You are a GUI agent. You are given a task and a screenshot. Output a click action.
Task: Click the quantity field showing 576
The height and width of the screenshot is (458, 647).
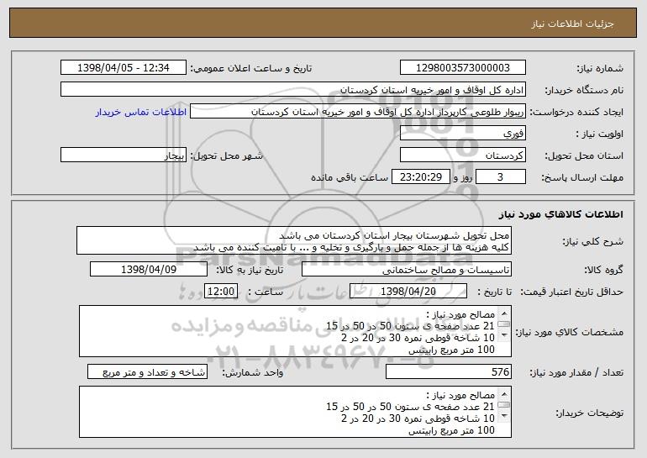(x=449, y=371)
